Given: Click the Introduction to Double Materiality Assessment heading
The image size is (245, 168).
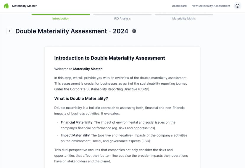Looking at the screenshot, I should point(109,58).
